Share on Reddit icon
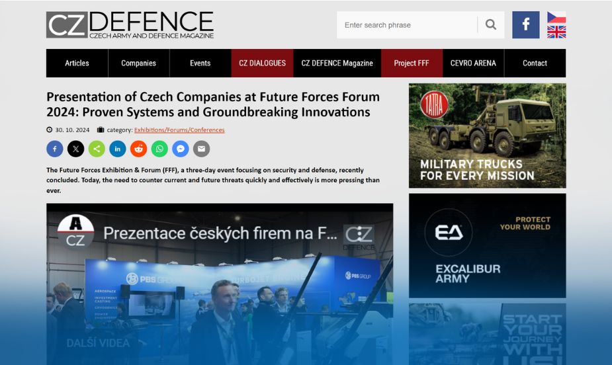Viewport: 612px width, 365px height. [x=138, y=149]
